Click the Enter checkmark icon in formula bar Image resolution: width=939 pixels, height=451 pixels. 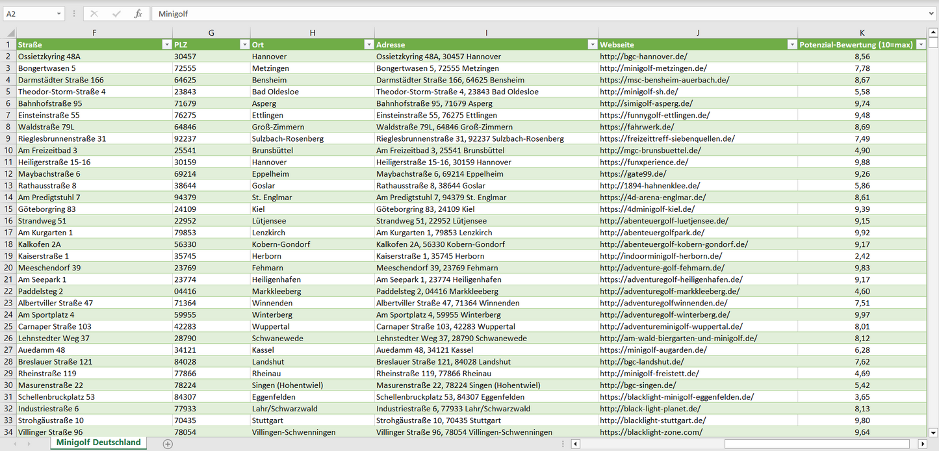tap(116, 14)
